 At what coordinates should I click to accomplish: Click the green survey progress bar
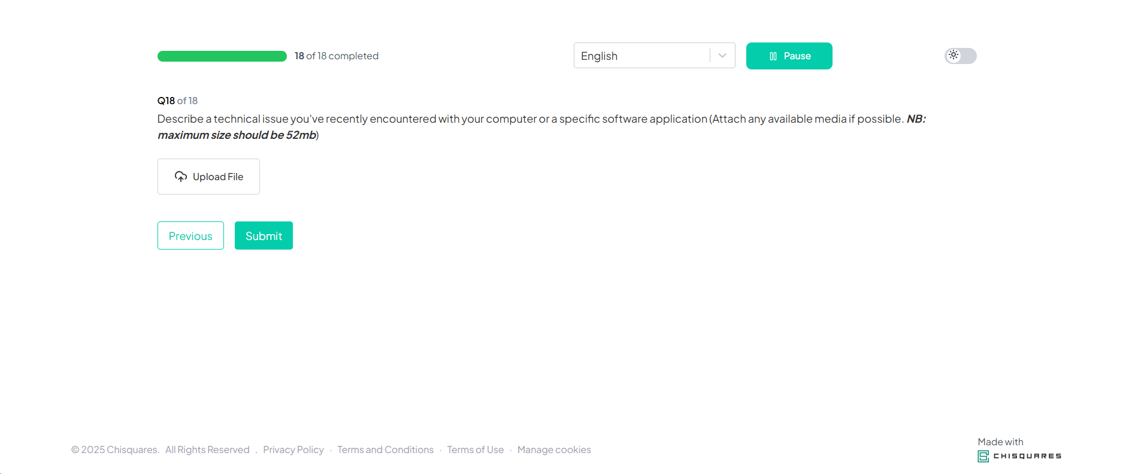(x=222, y=56)
